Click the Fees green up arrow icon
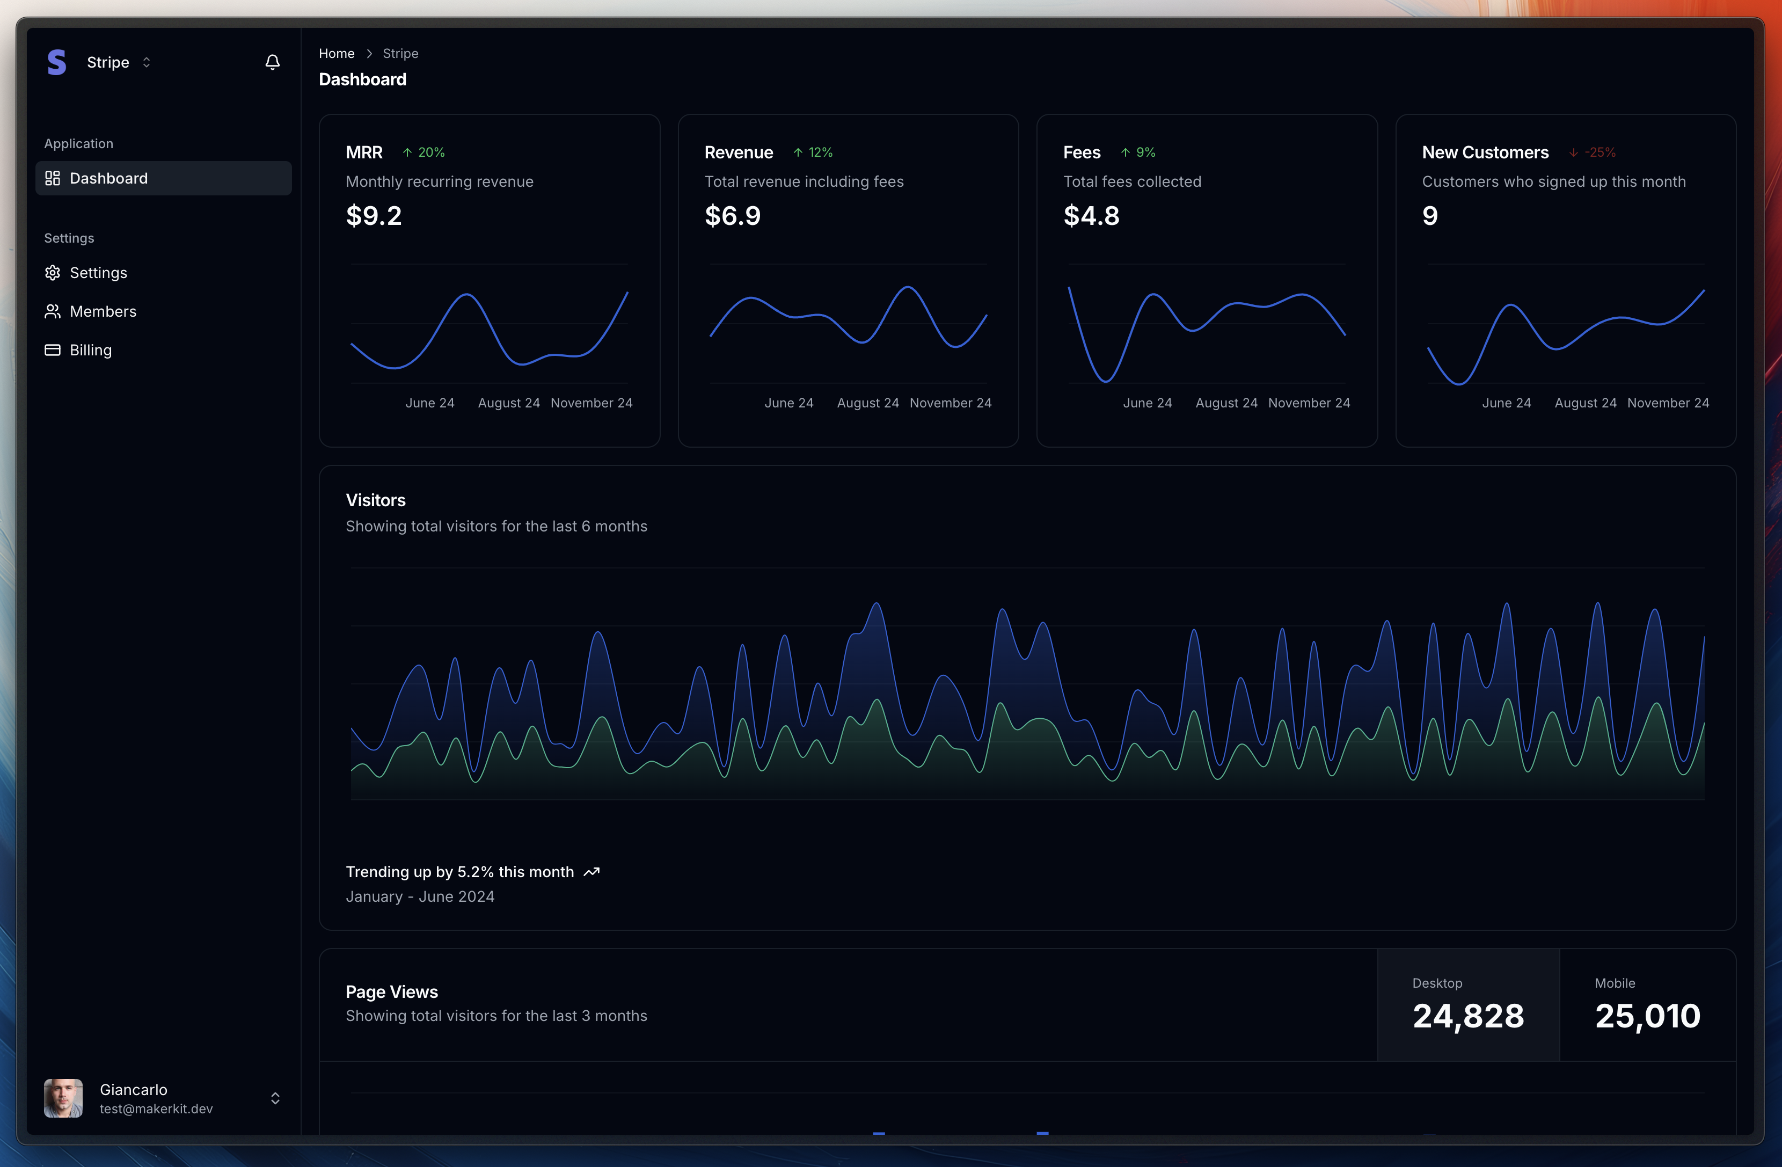The width and height of the screenshot is (1782, 1167). (x=1126, y=152)
